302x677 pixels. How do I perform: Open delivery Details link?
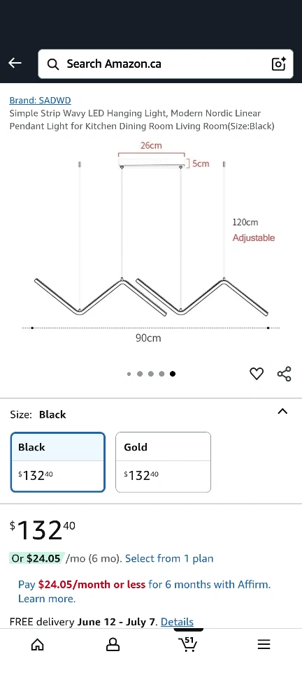[x=177, y=622]
